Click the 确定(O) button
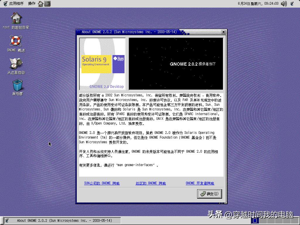This screenshot has width=300, height=225. tap(209, 194)
